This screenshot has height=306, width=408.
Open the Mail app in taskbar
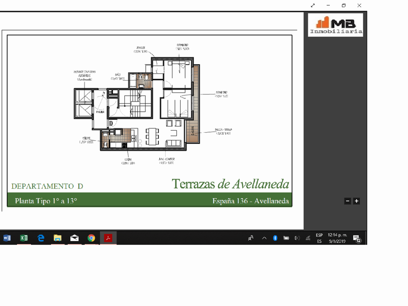(x=74, y=238)
